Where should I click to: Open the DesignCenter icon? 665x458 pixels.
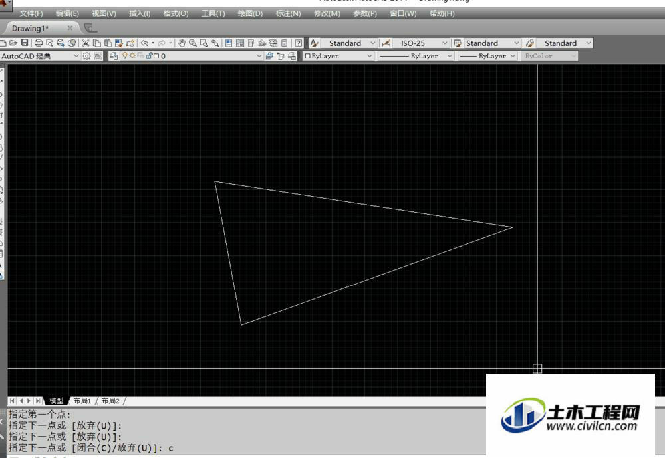(x=240, y=43)
